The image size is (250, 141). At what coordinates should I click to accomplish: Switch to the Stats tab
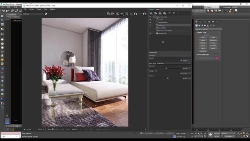point(157,9)
